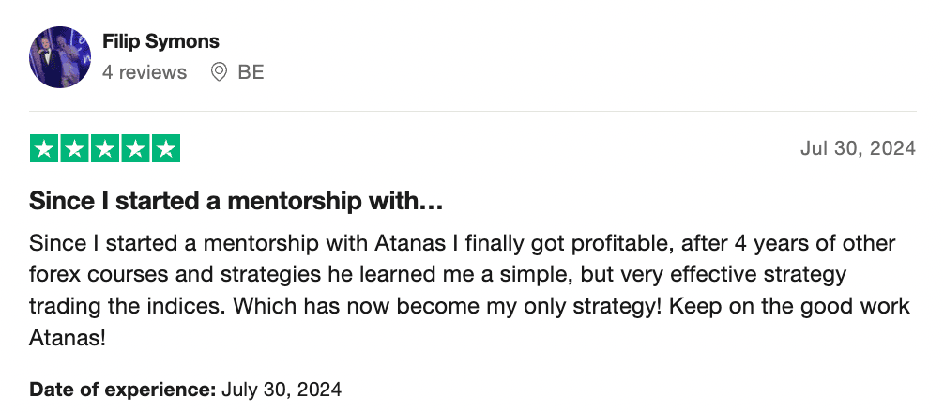The image size is (944, 413).
Task: Open Filip Symons' profile picture
Action: click(x=60, y=57)
